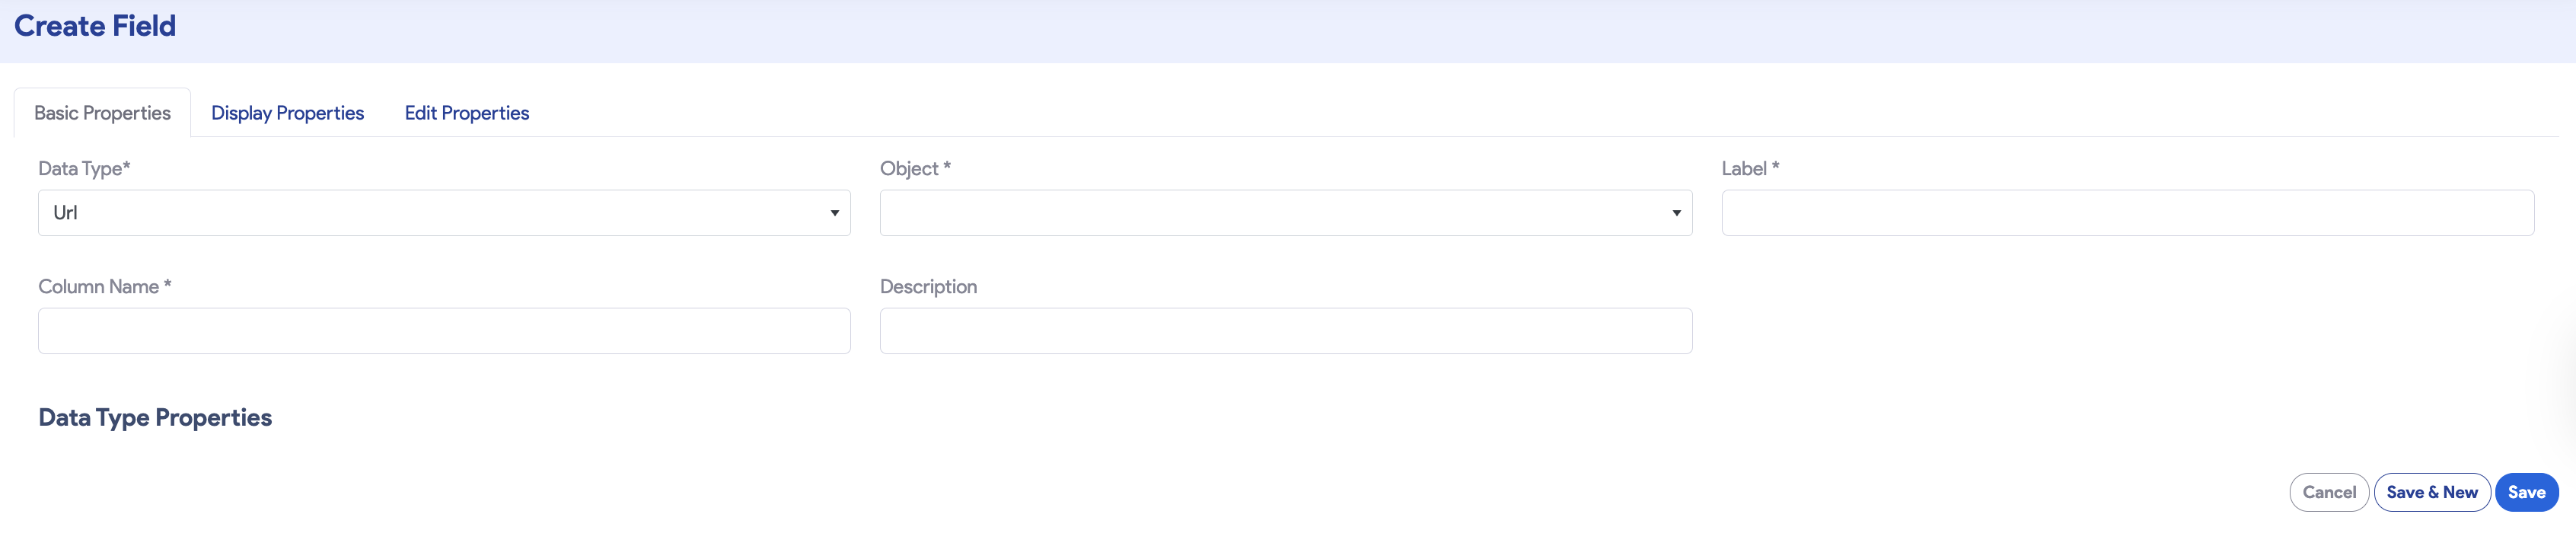Click the Data Type Properties section heading
Viewport: 2576px width, 559px height.
tap(155, 417)
